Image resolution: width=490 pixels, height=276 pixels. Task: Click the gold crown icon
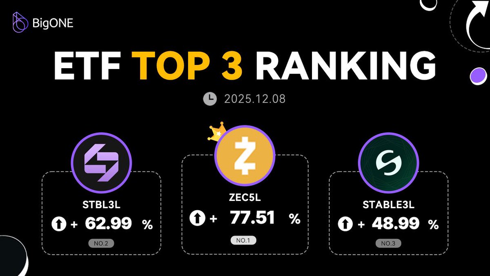click(x=216, y=131)
